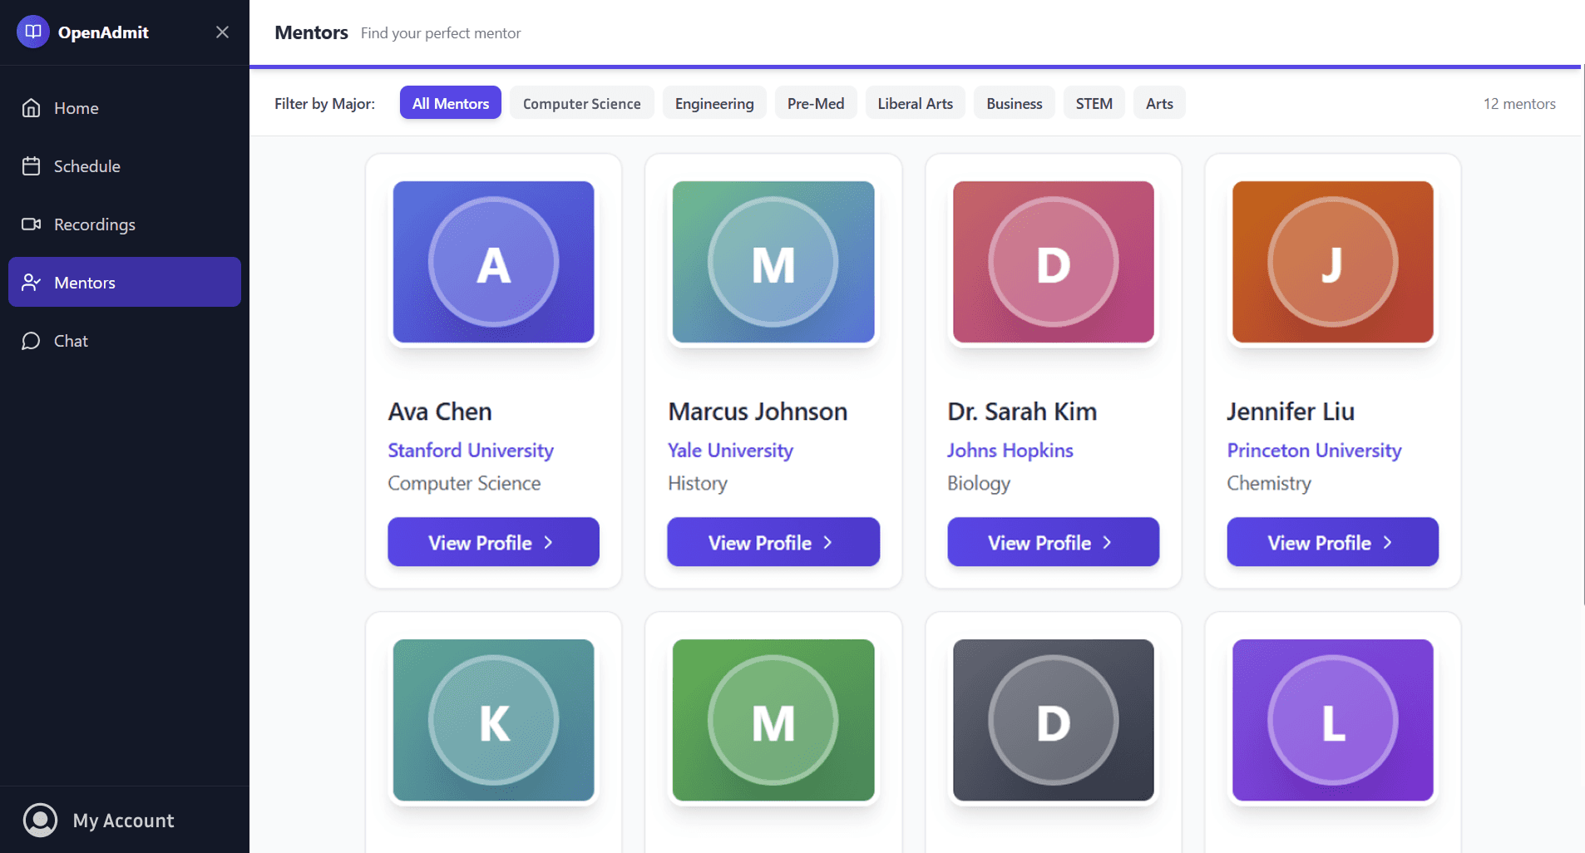View Ava Chen's profile
The height and width of the screenshot is (853, 1585).
[494, 542]
